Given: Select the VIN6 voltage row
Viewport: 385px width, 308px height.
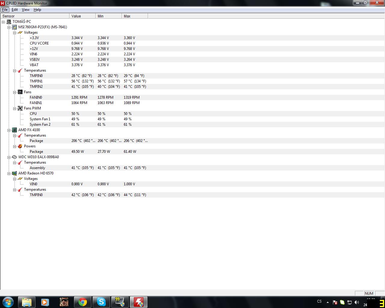Looking at the screenshot, I should [192, 54].
